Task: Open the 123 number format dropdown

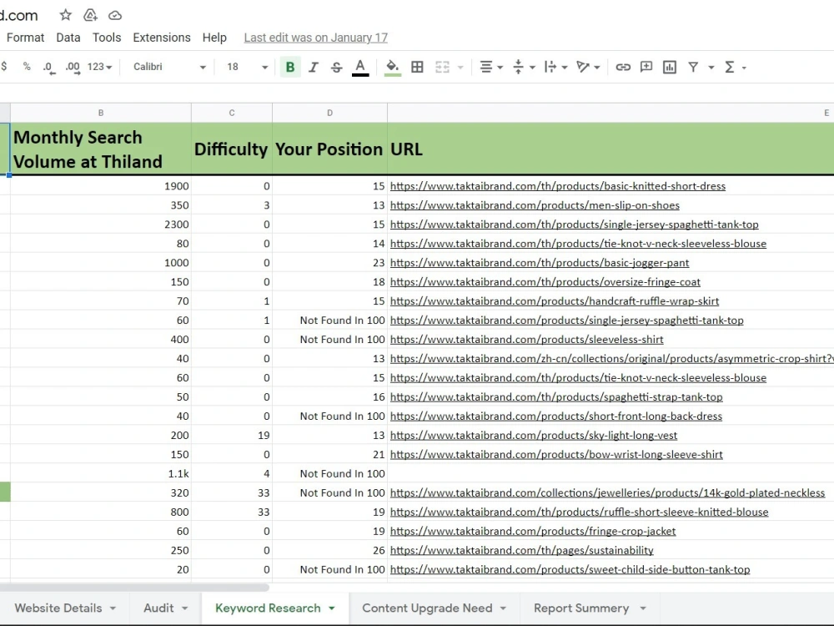Action: (x=99, y=67)
